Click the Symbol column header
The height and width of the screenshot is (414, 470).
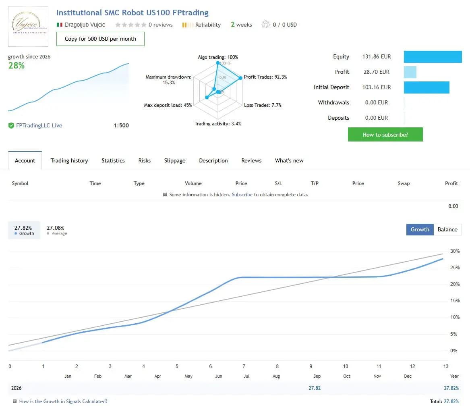coord(20,183)
